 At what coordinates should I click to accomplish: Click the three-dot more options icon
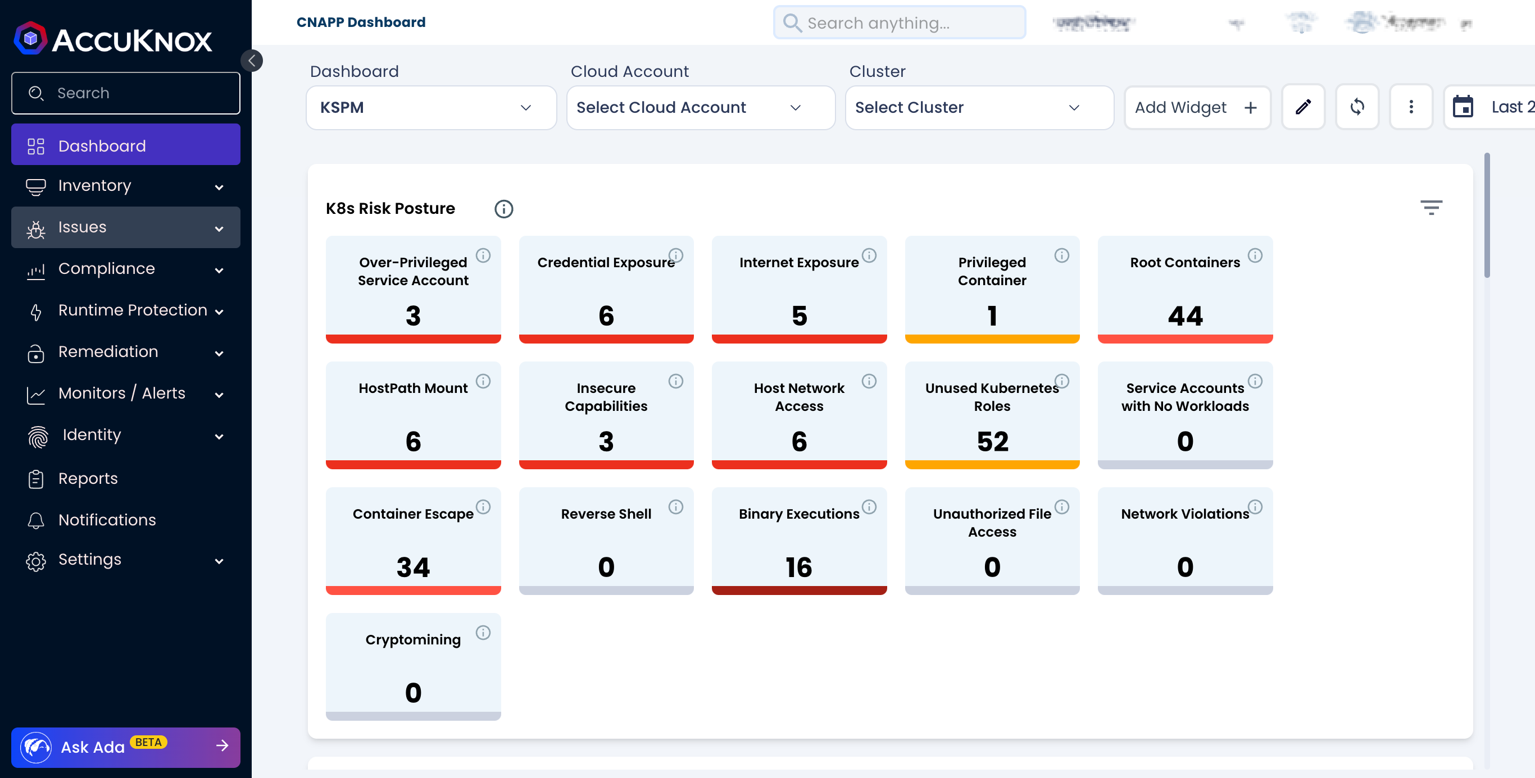point(1410,106)
